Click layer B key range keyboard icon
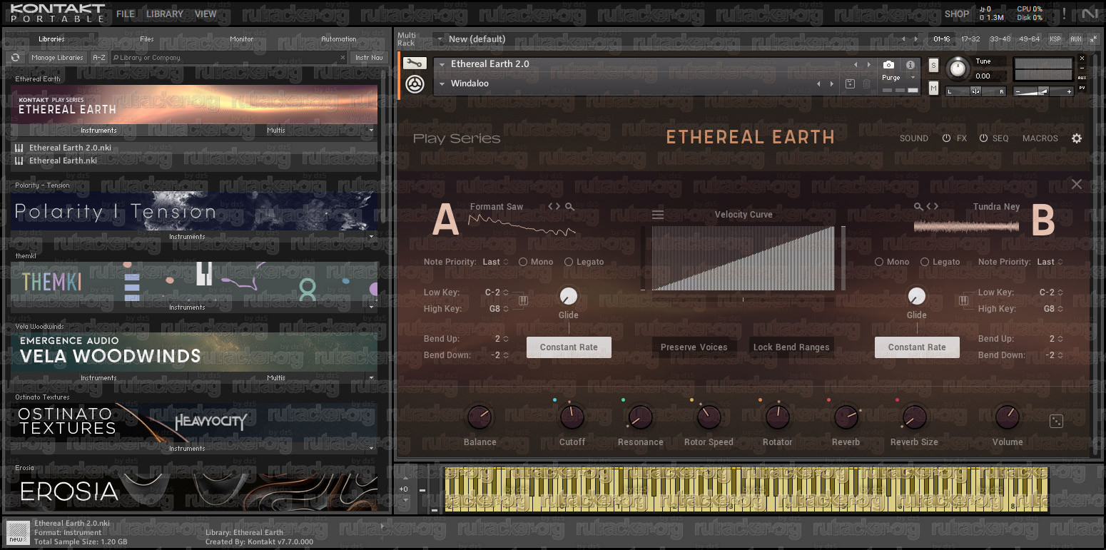1106x550 pixels. pyautogui.click(x=964, y=301)
